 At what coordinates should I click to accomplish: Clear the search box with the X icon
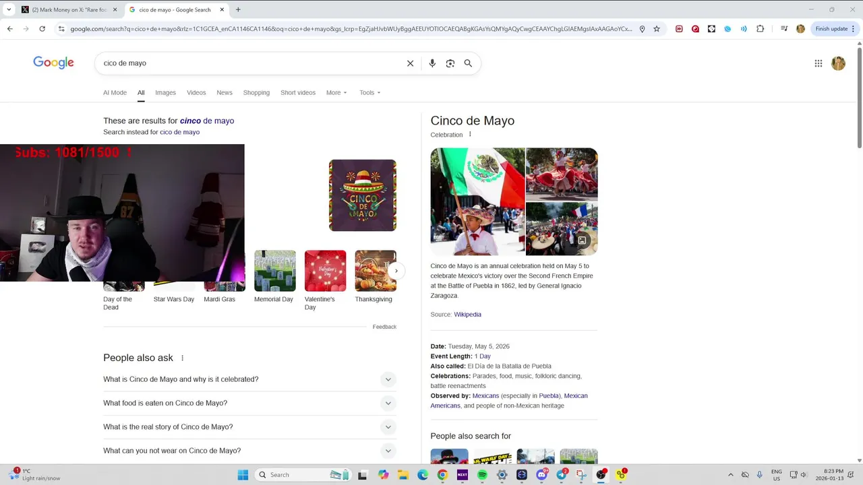pos(410,63)
